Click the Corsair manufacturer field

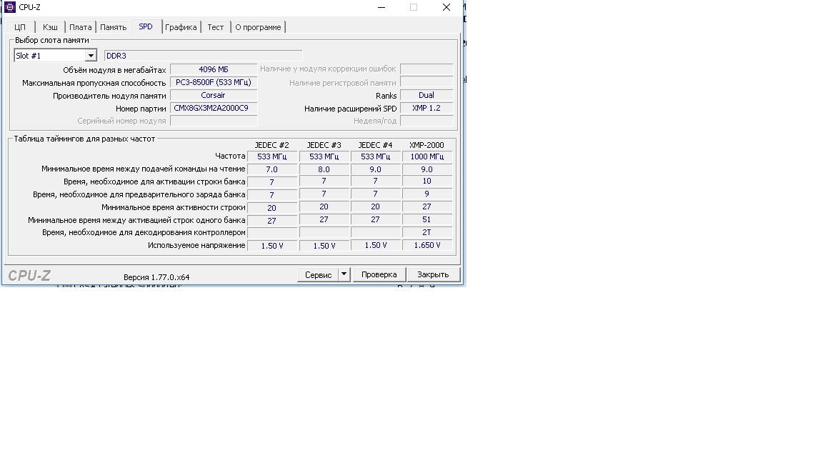214,95
